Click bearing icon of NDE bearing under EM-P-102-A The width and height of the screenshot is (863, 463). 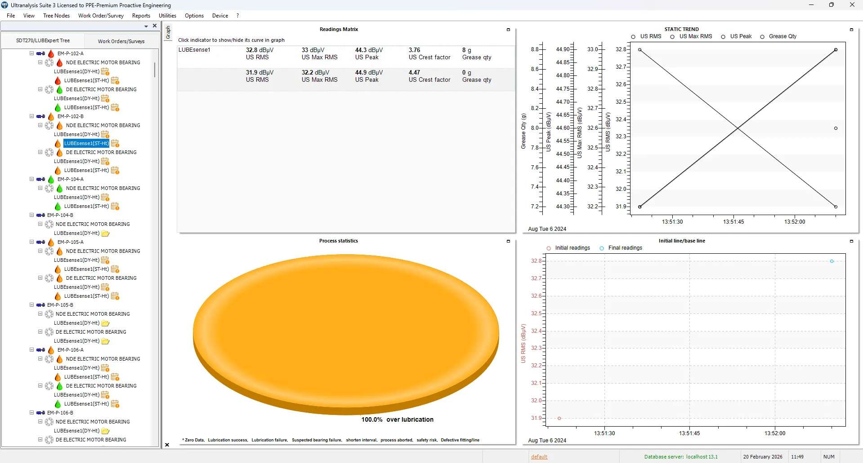click(x=49, y=62)
